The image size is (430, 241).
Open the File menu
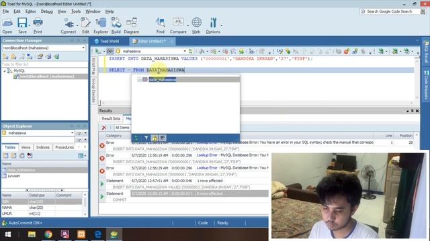click(x=5, y=11)
